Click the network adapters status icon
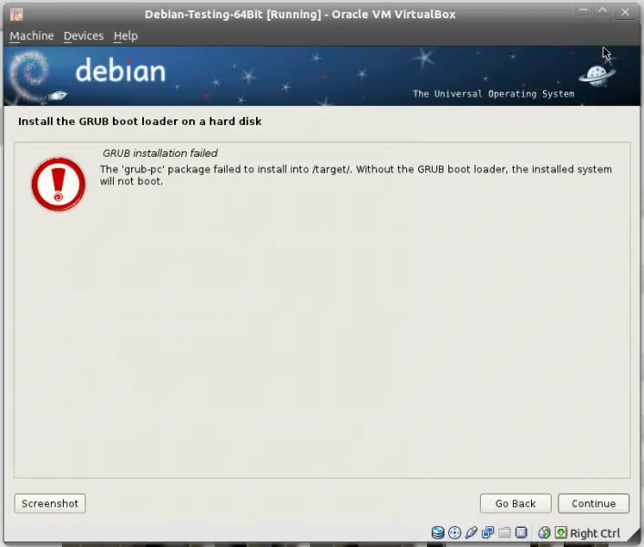 488,532
